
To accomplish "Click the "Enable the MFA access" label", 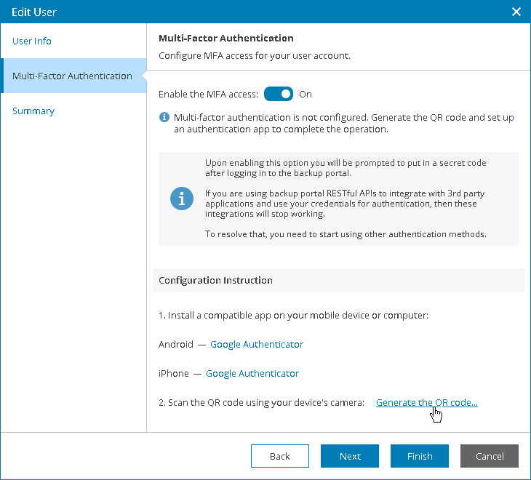I will [208, 94].
